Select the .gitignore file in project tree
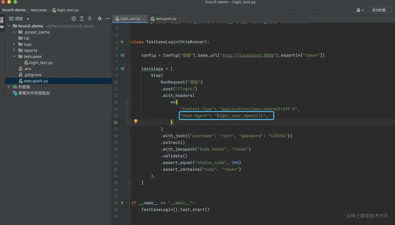Viewport: 395px width, 225px height. tap(32, 75)
